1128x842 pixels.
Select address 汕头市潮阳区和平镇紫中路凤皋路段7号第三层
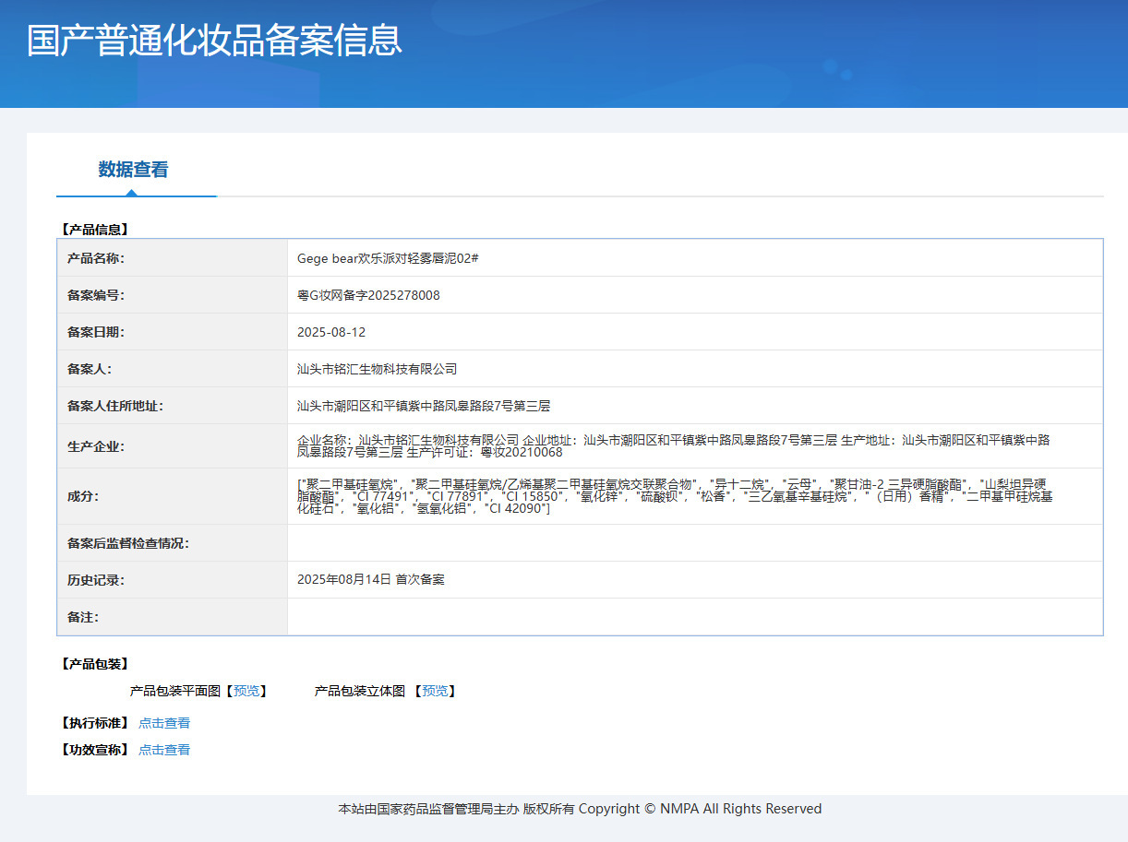point(424,406)
